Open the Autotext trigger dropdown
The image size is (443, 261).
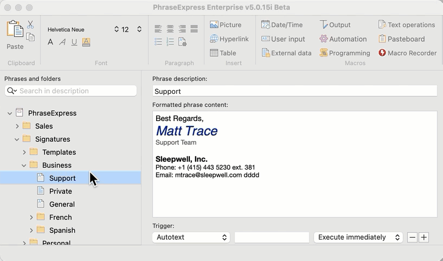[x=191, y=237]
